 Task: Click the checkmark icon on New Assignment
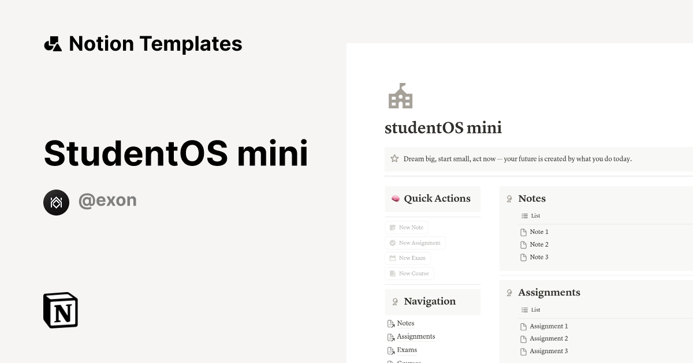392,243
